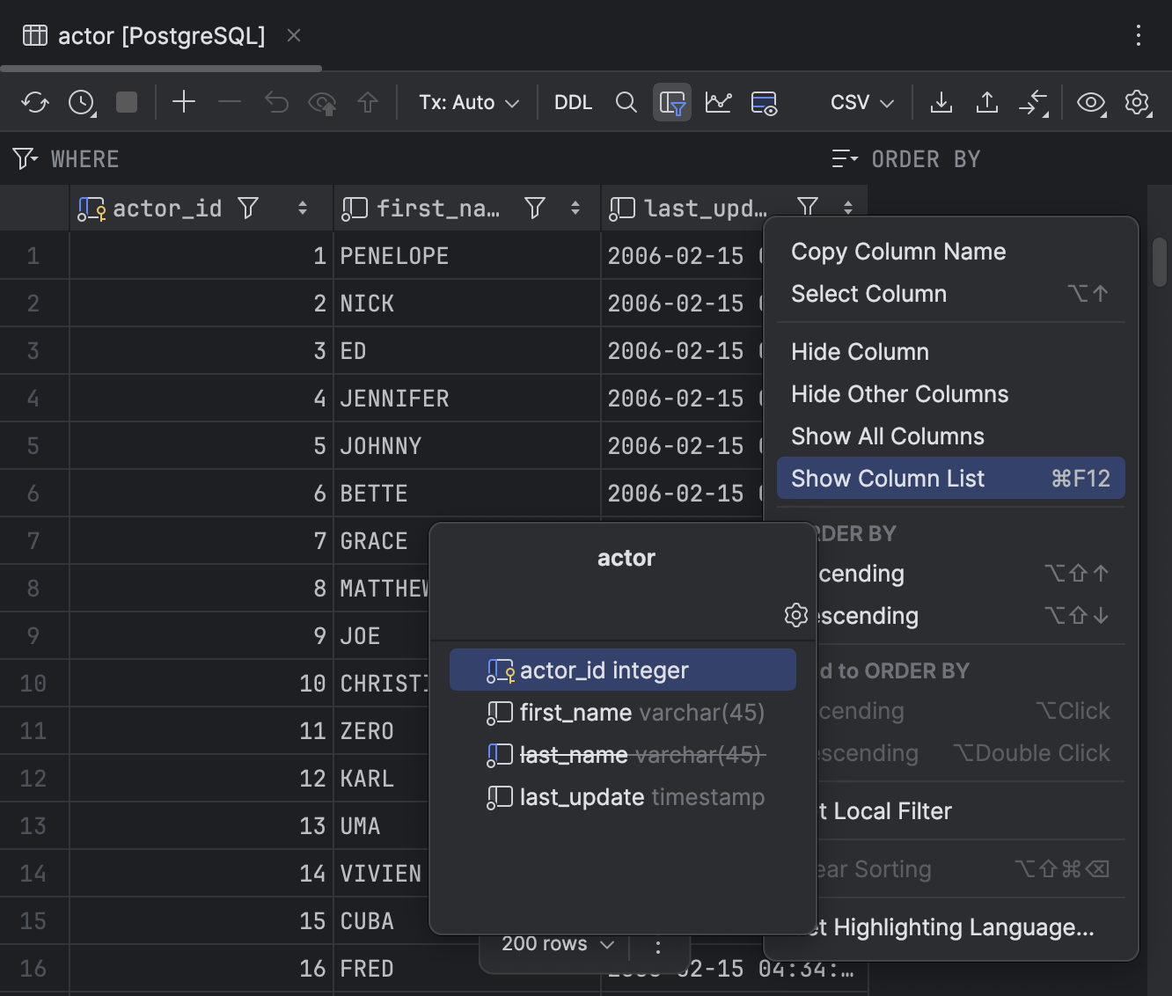This screenshot has width=1172, height=996.
Task: Toggle the eye view-mode icon
Action: click(1091, 103)
